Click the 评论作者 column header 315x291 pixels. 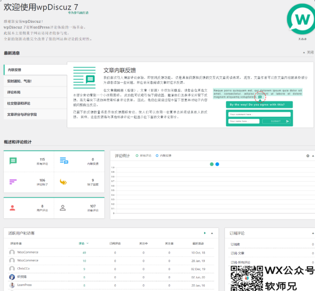[16, 243]
